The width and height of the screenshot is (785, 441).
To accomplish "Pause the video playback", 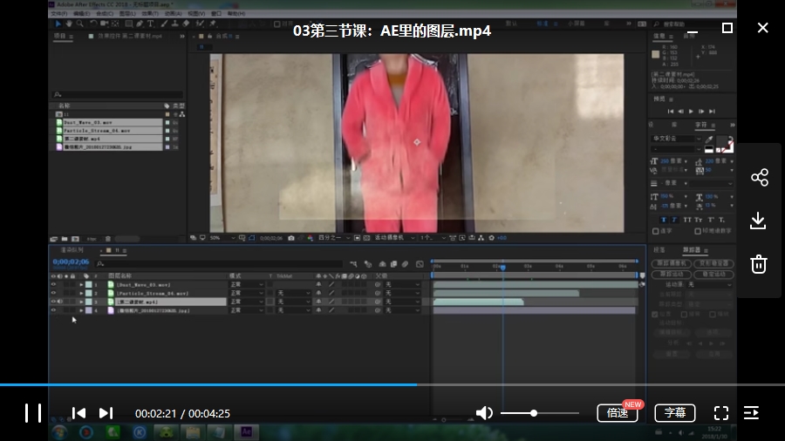I will tap(33, 413).
